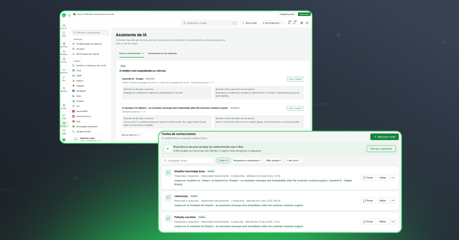Click the Subscrição button

(x=304, y=14)
